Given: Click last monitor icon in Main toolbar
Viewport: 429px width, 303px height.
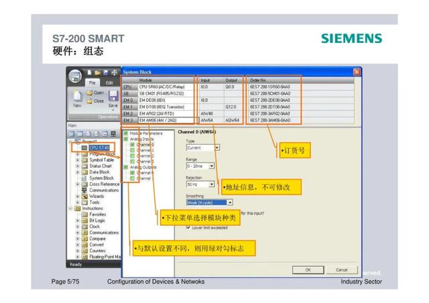Looking at the screenshot, I should (113, 134).
